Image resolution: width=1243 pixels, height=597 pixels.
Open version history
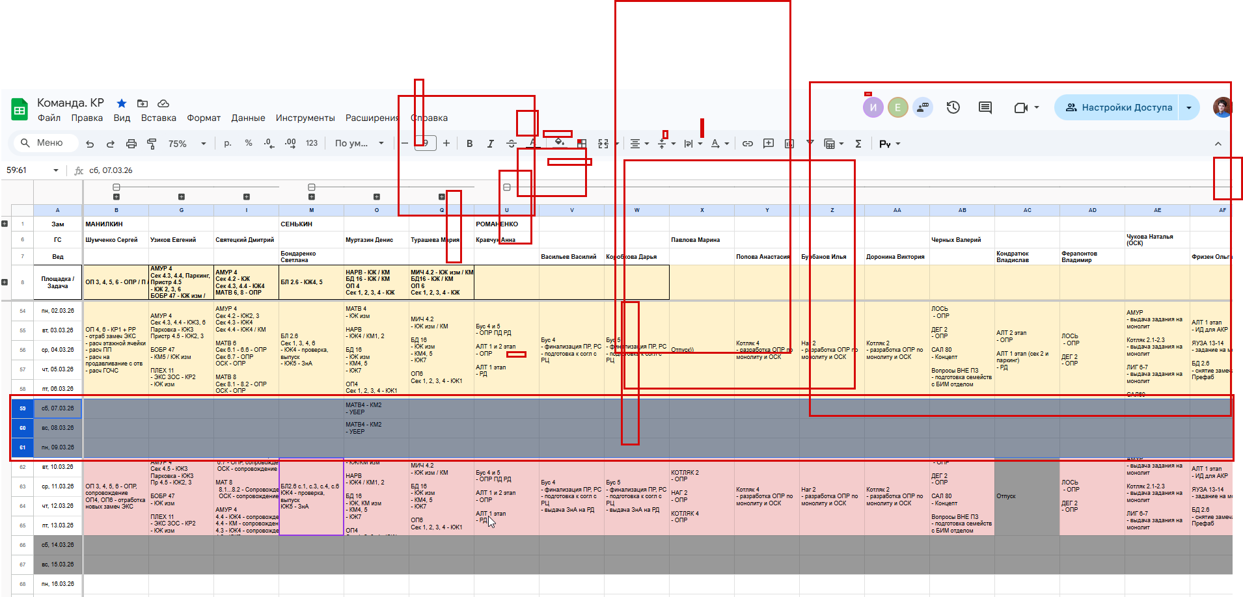[953, 107]
